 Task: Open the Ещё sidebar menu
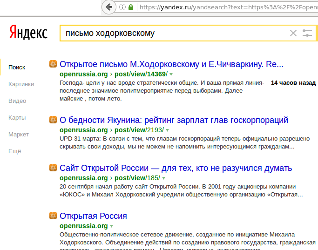click(14, 151)
